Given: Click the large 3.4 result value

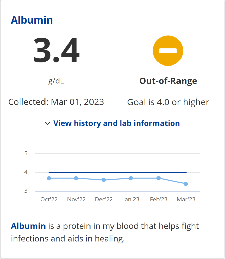Looking at the screenshot, I should pyautogui.click(x=56, y=50).
